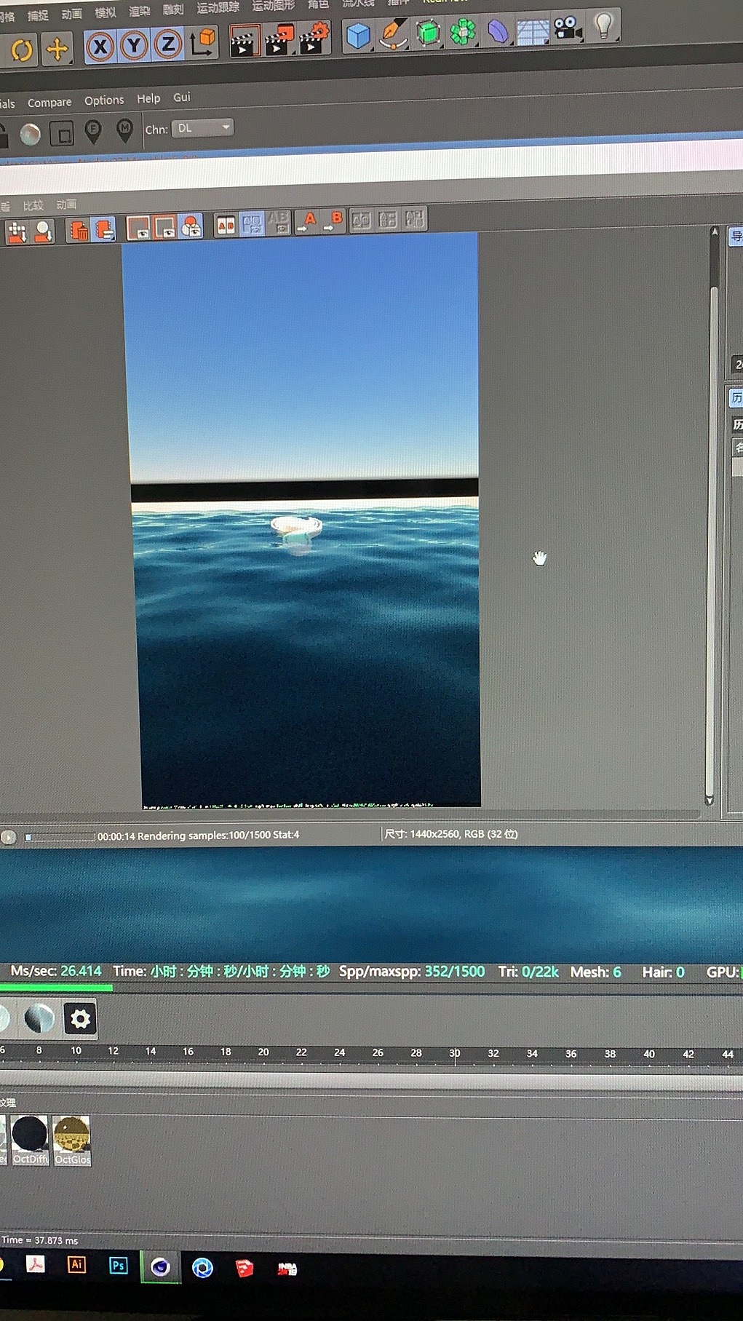Screen dimensions: 743x1321
Task: Click the highlighted orange save image icon
Action: (104, 229)
